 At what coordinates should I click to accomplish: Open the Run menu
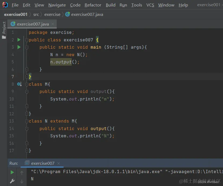point(123,5)
